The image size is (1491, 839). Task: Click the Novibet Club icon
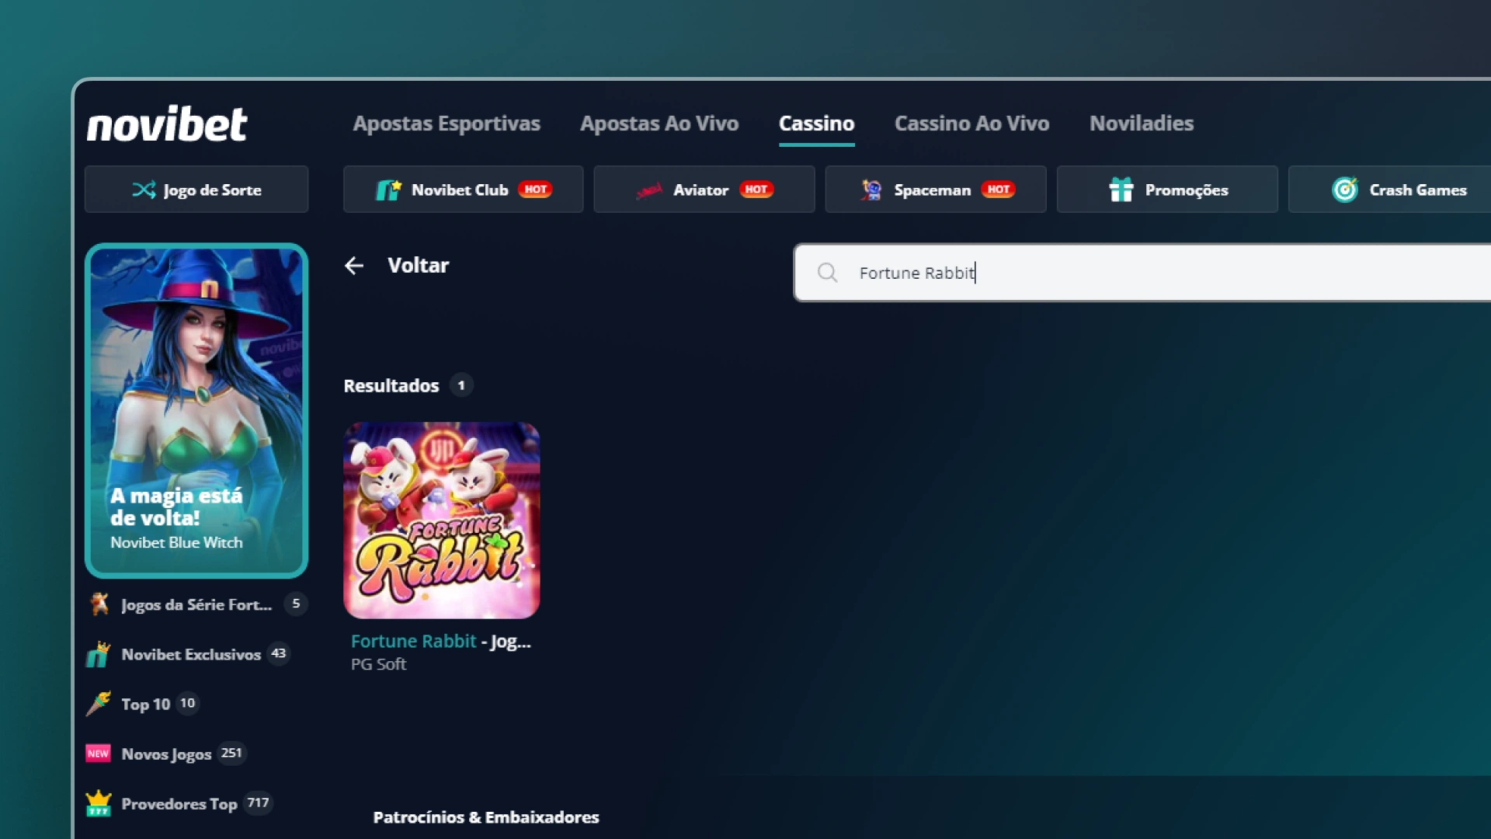pos(388,190)
